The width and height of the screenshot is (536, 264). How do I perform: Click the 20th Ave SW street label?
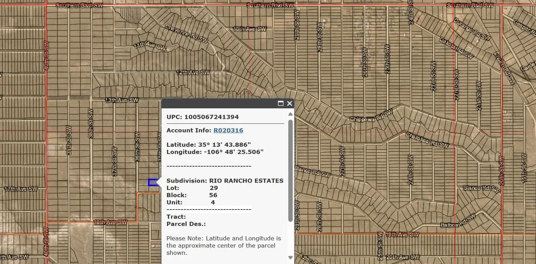(x=403, y=257)
